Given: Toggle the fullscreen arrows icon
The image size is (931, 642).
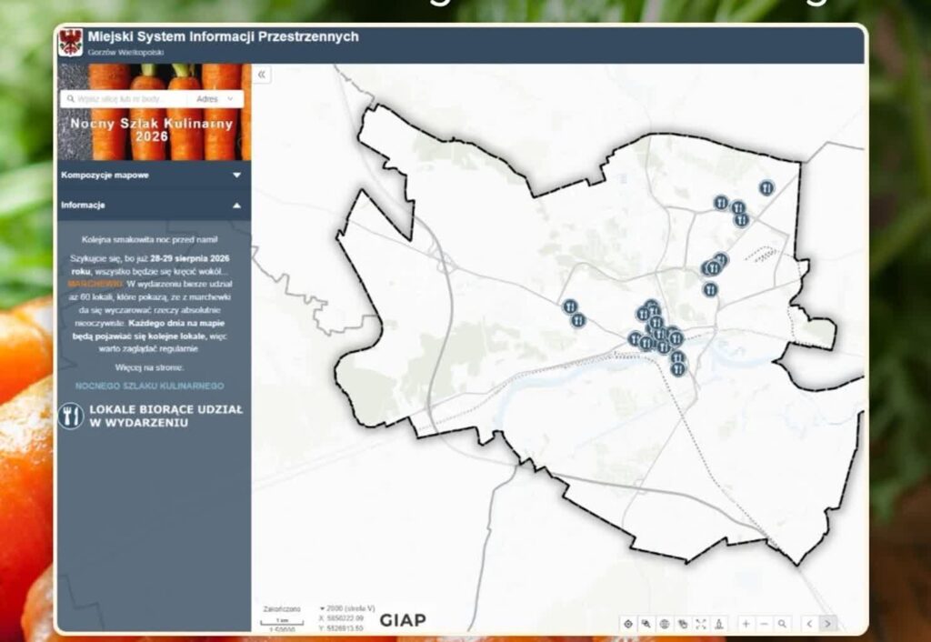Looking at the screenshot, I should point(701,624).
